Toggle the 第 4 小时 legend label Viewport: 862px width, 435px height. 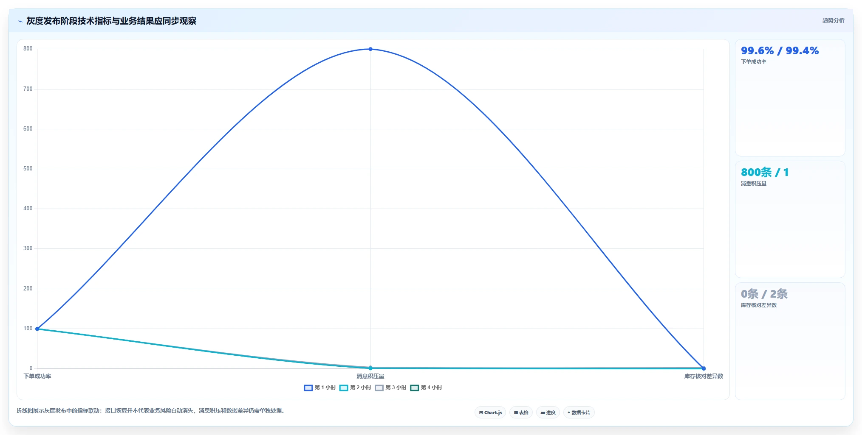[x=431, y=388]
